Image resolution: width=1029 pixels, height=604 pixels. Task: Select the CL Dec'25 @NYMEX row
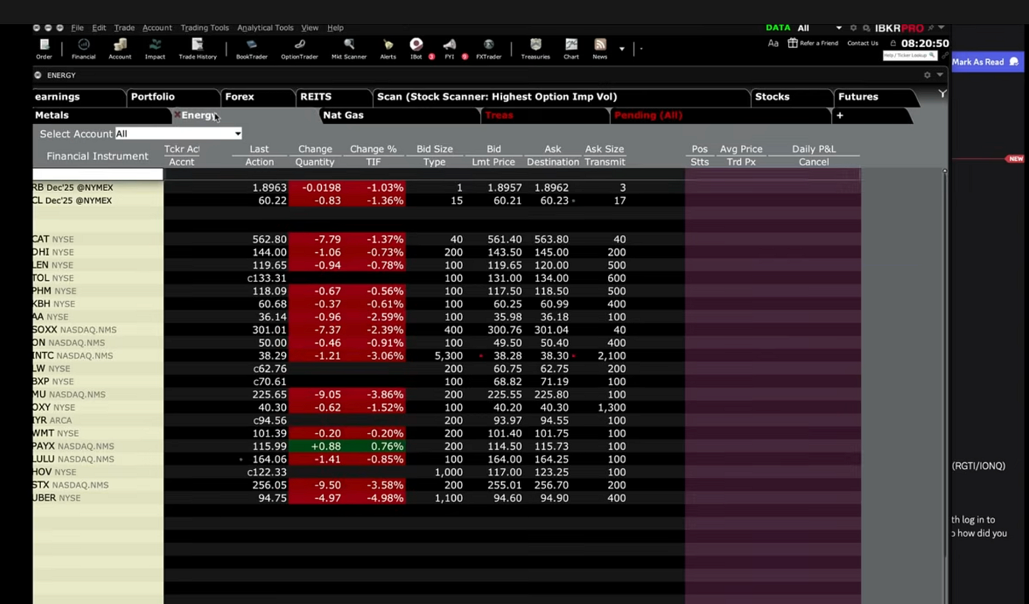(x=447, y=201)
